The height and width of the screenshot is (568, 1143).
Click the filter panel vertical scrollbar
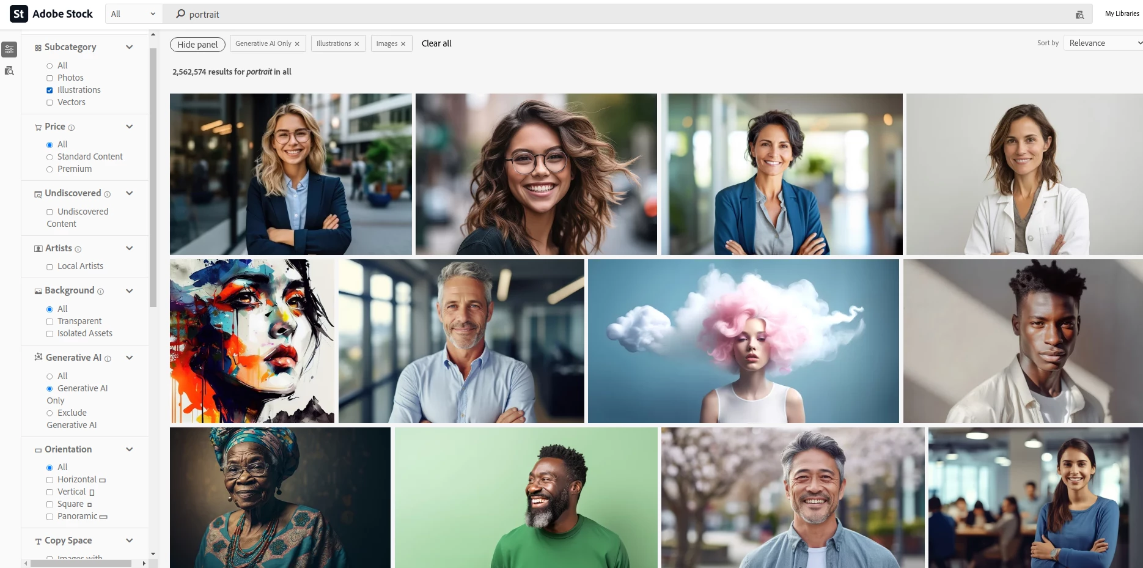coord(153,177)
